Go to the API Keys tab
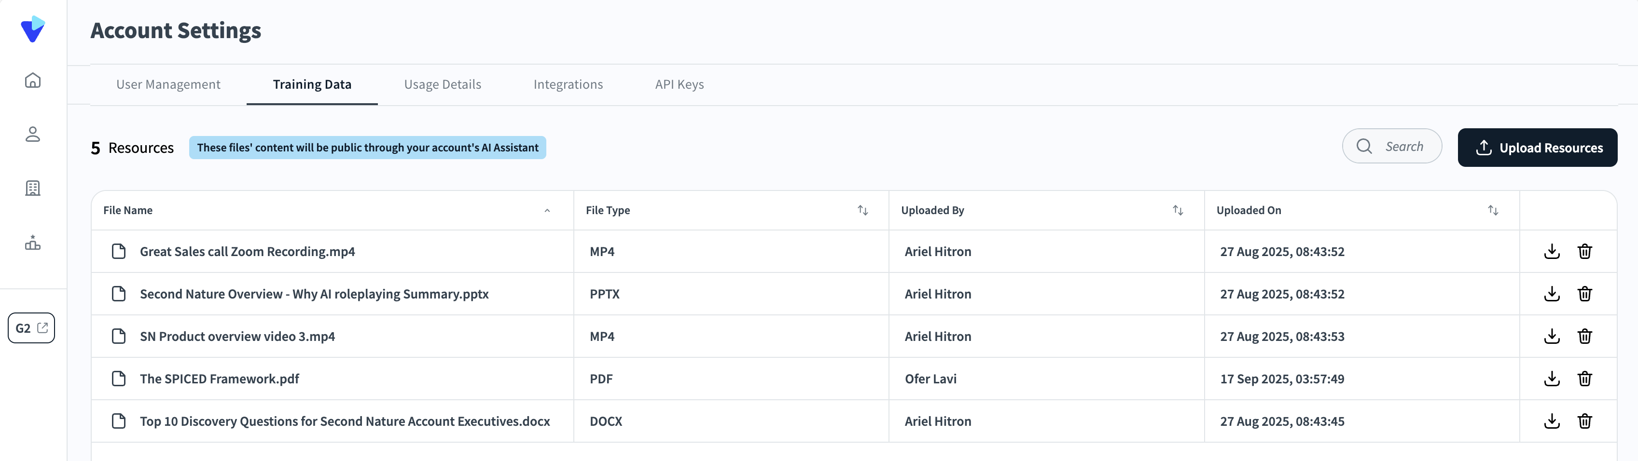1638x461 pixels. pos(679,84)
